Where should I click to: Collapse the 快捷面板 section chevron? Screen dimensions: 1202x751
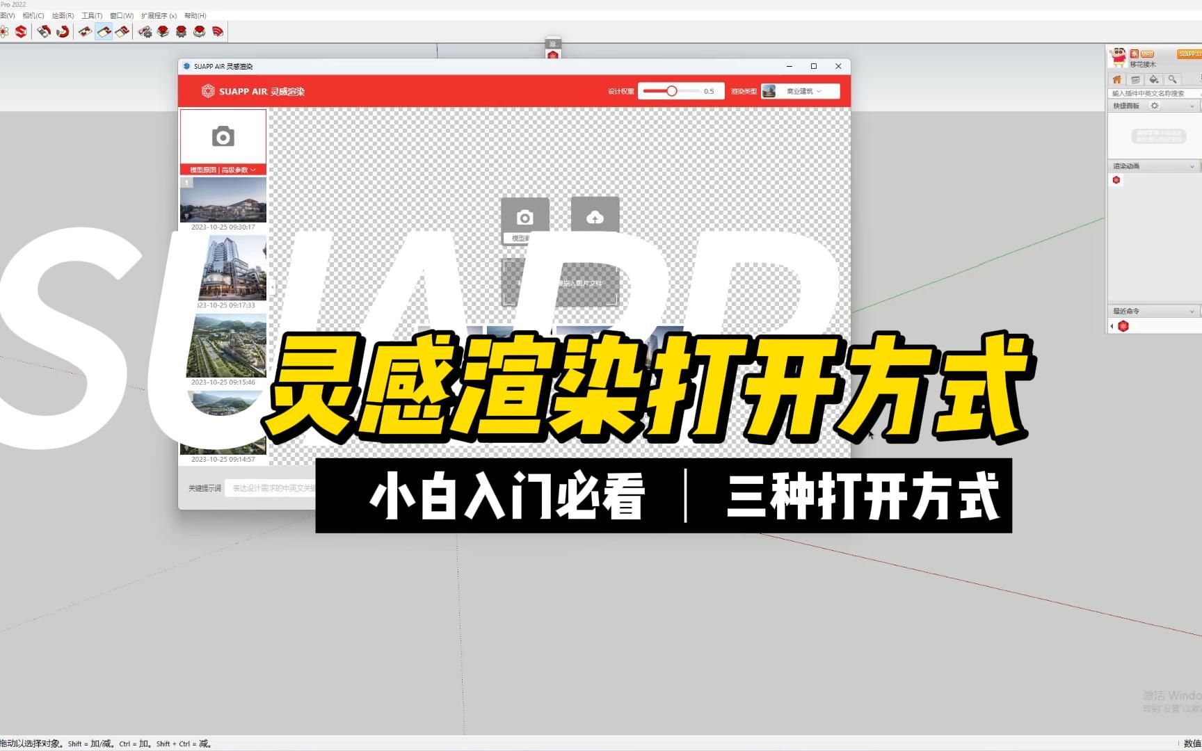pyautogui.click(x=1192, y=106)
